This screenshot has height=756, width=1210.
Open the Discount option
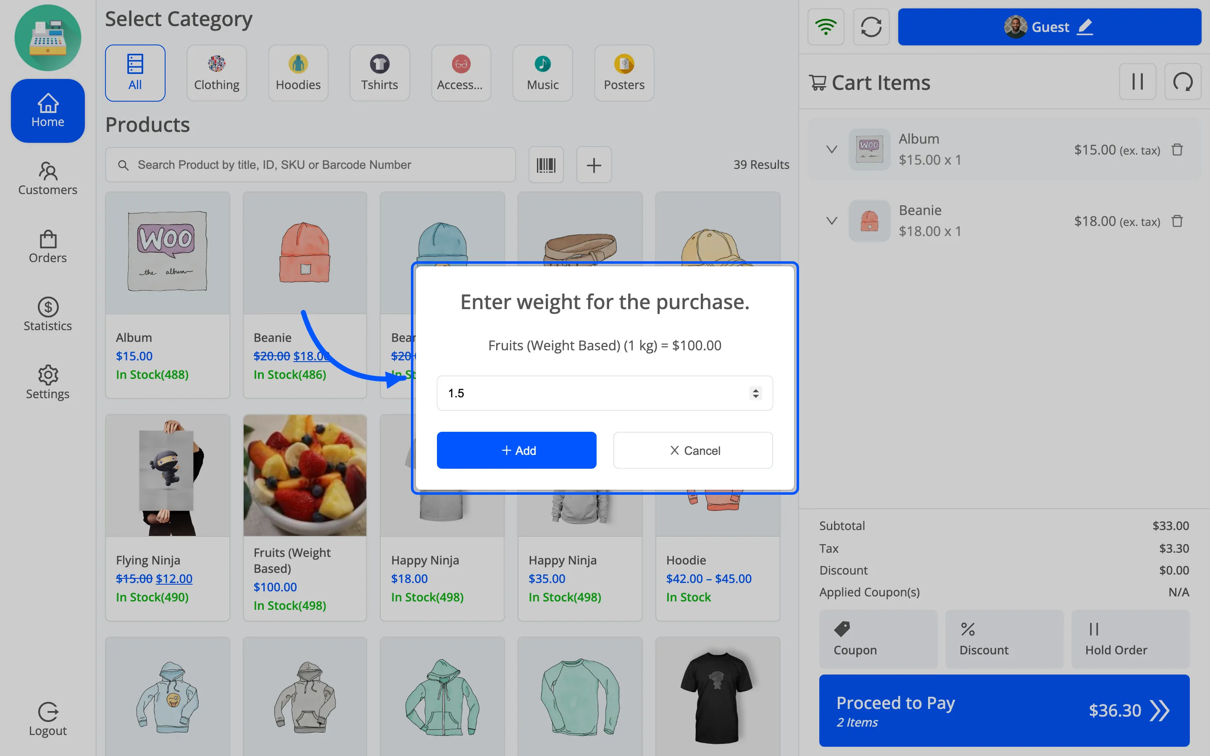[1004, 639]
